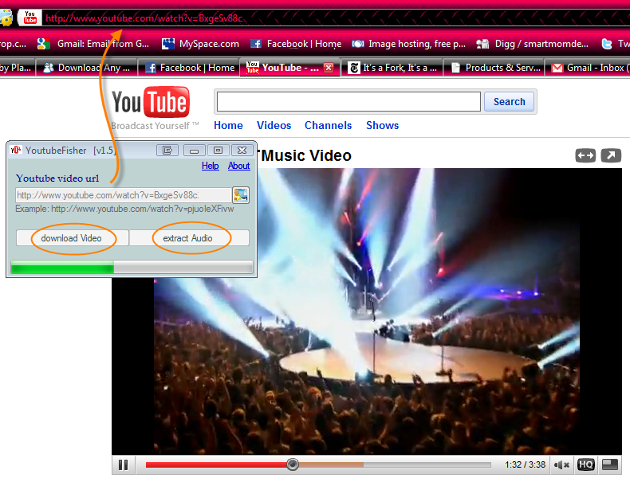Pause the YouTube video
The height and width of the screenshot is (482, 630).
[x=124, y=464]
